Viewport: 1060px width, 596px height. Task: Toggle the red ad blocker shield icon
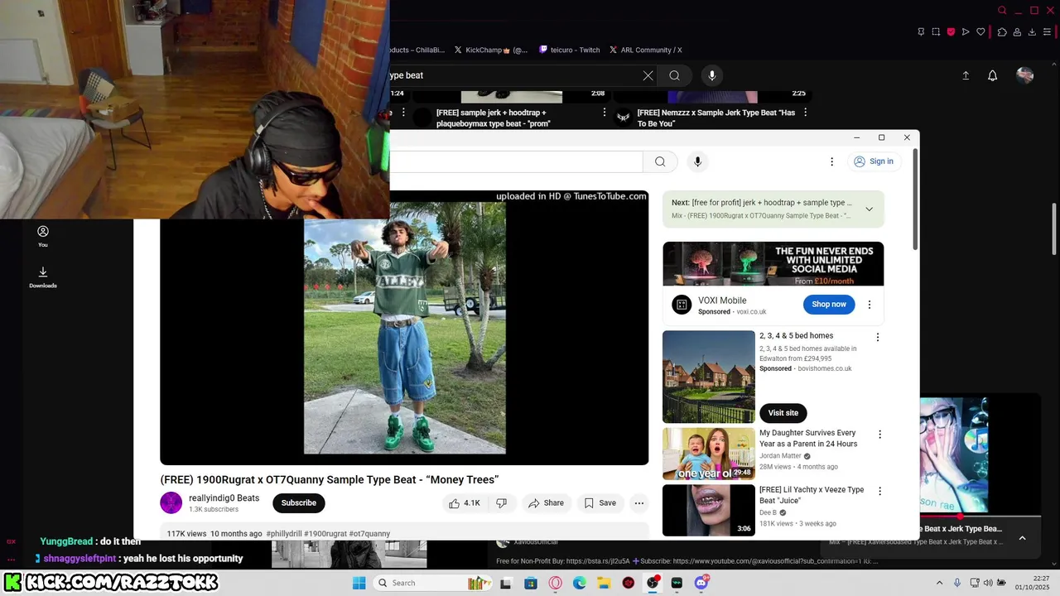(951, 31)
